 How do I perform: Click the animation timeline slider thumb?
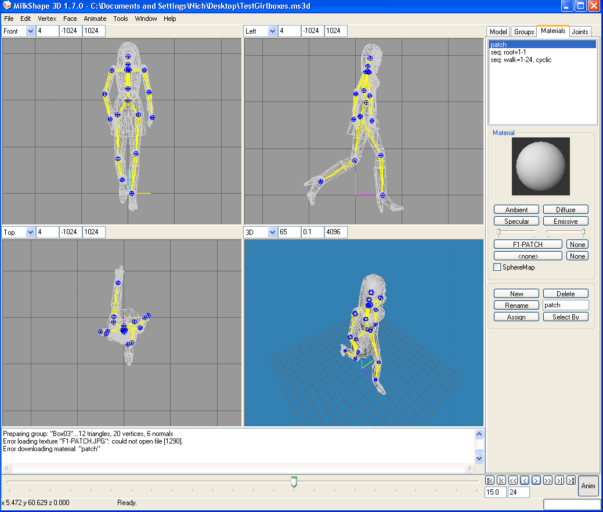(294, 482)
